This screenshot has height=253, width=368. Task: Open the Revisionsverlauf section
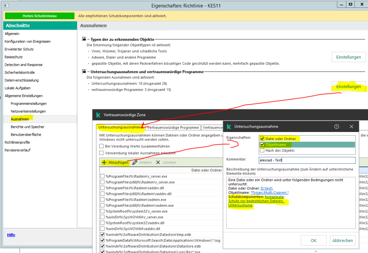coord(18,150)
